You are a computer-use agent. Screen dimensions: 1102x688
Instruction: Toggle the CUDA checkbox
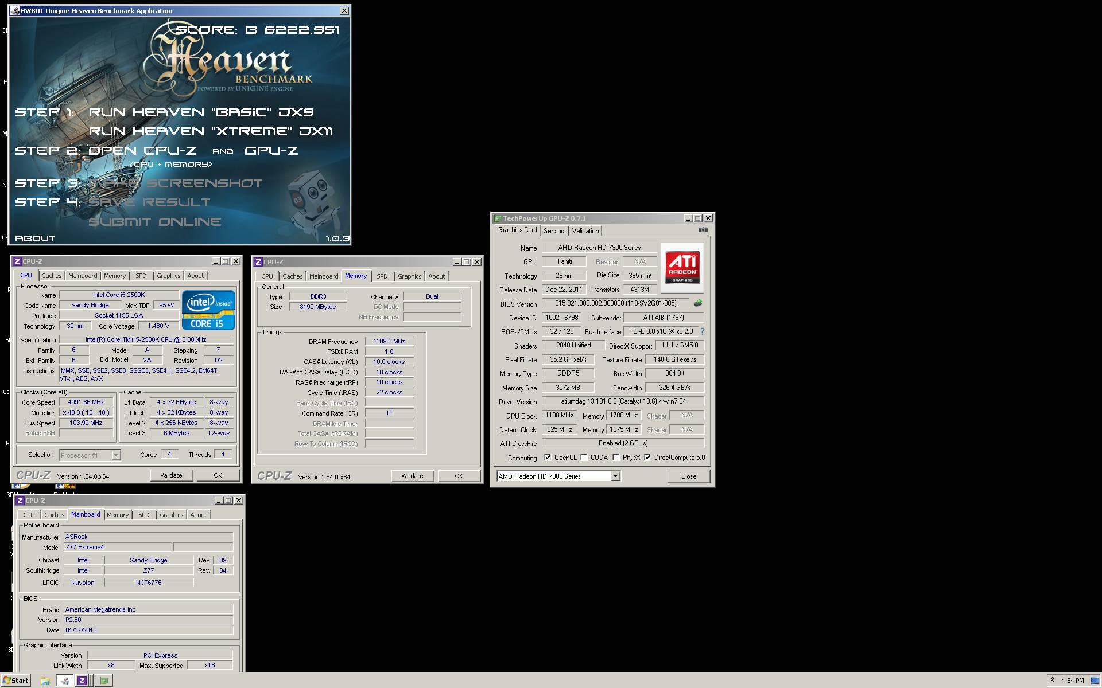point(584,458)
